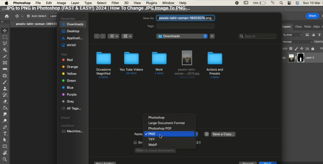Select the Frame tool
This screenshot has width=323, height=164.
[5, 63]
